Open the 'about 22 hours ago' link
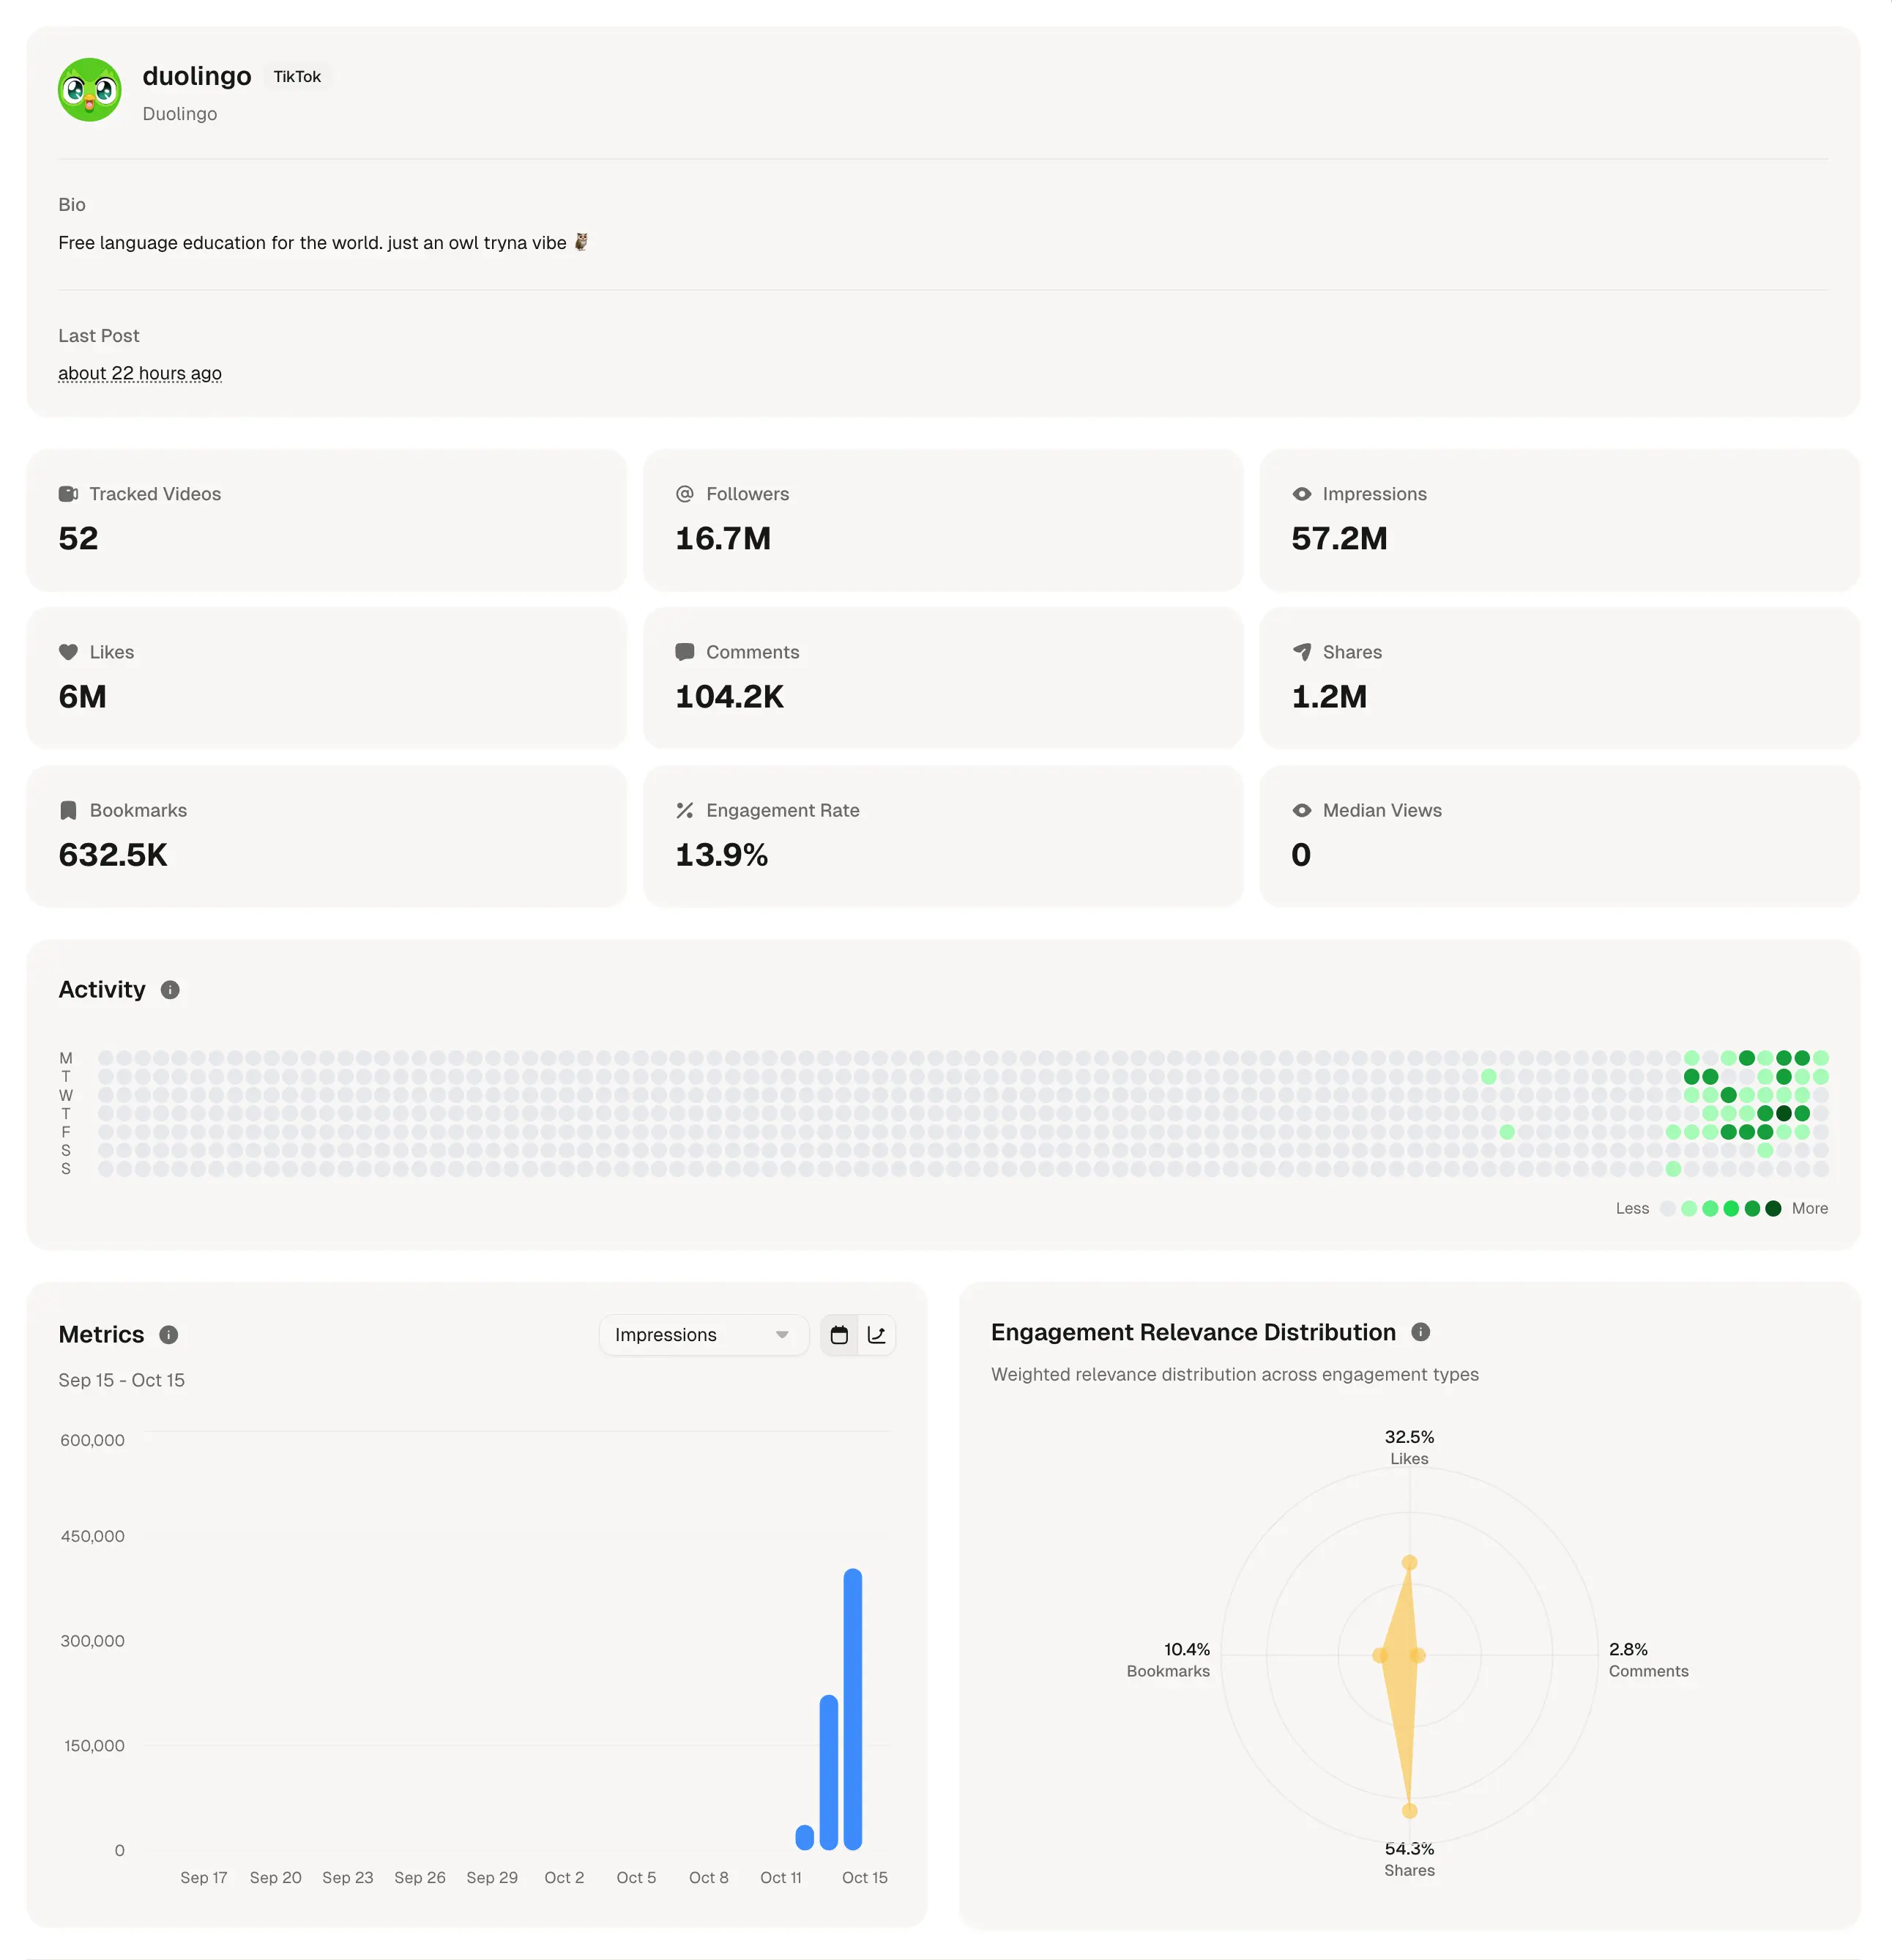The height and width of the screenshot is (1960, 1892). coord(140,373)
